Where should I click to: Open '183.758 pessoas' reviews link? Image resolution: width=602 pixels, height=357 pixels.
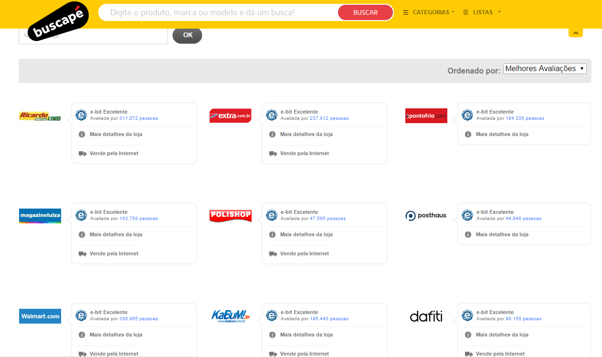tap(138, 219)
